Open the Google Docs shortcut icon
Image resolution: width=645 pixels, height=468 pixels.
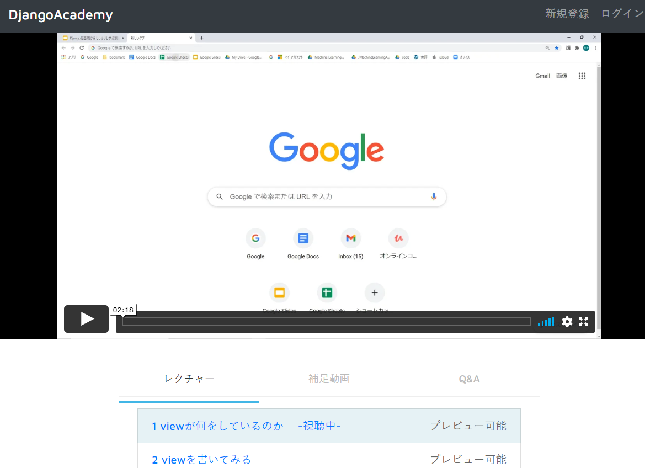tap(303, 237)
